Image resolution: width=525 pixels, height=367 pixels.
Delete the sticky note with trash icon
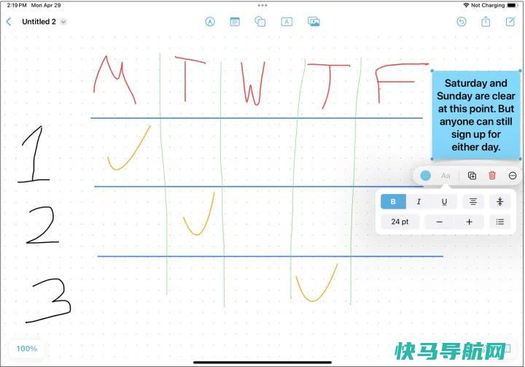click(492, 175)
